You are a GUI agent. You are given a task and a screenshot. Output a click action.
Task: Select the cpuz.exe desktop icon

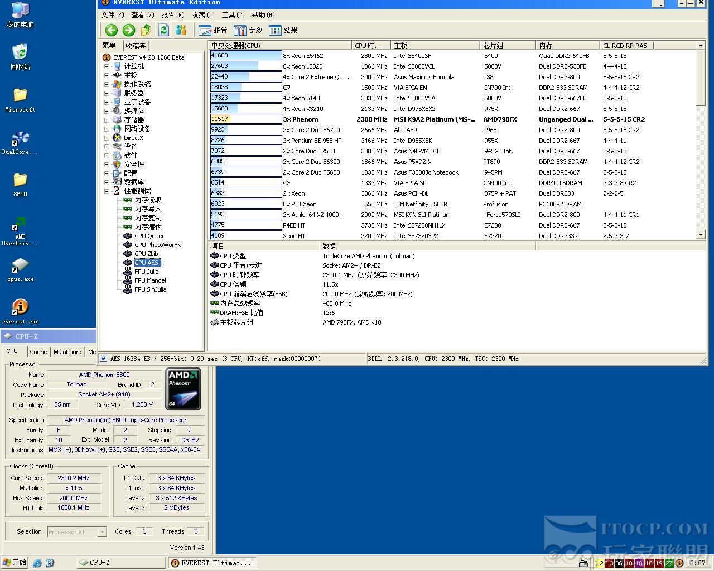[x=20, y=270]
